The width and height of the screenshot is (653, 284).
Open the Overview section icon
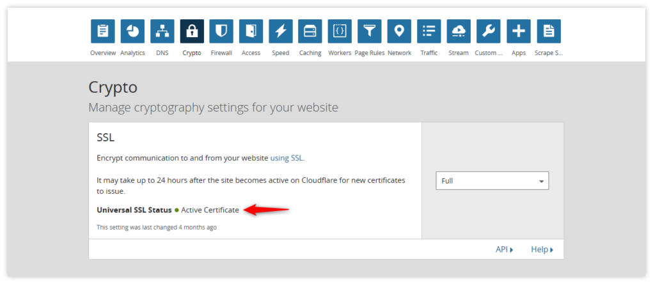[x=103, y=31]
